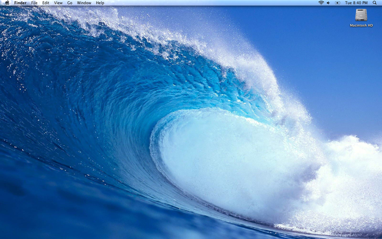Open Spotlight search magnifier

coord(375,3)
